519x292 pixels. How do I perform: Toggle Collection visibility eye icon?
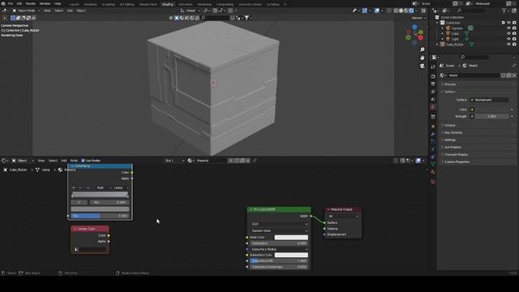coord(508,23)
